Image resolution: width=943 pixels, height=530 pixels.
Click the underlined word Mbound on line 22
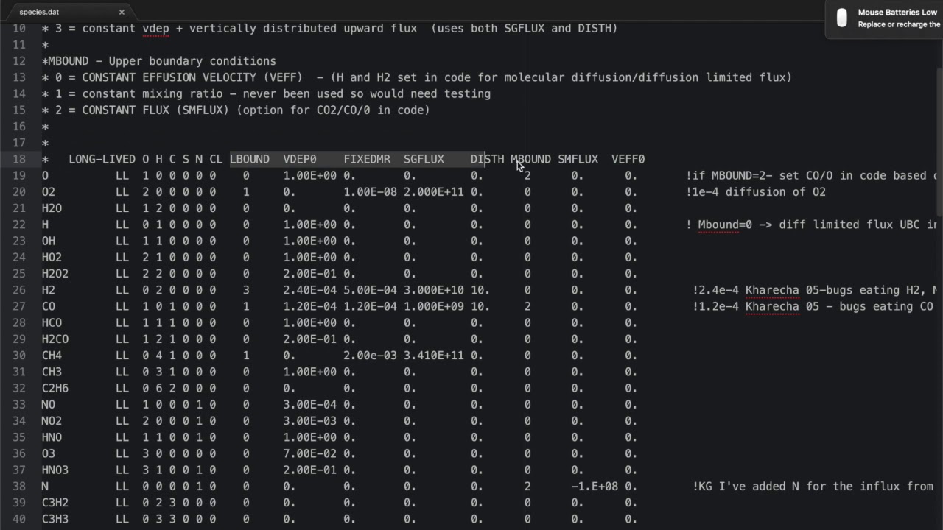coord(718,225)
